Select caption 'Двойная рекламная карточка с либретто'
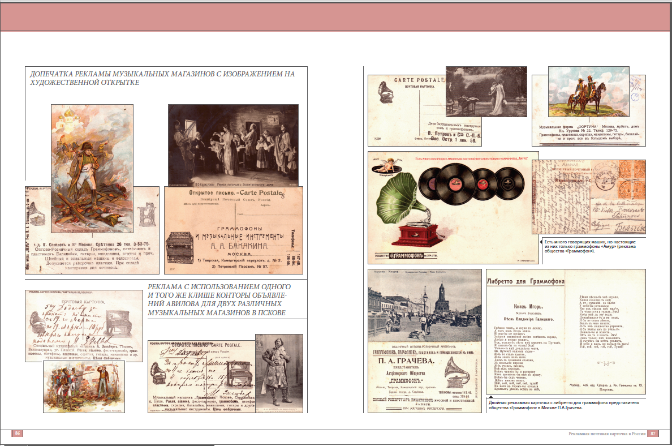 (564, 405)
